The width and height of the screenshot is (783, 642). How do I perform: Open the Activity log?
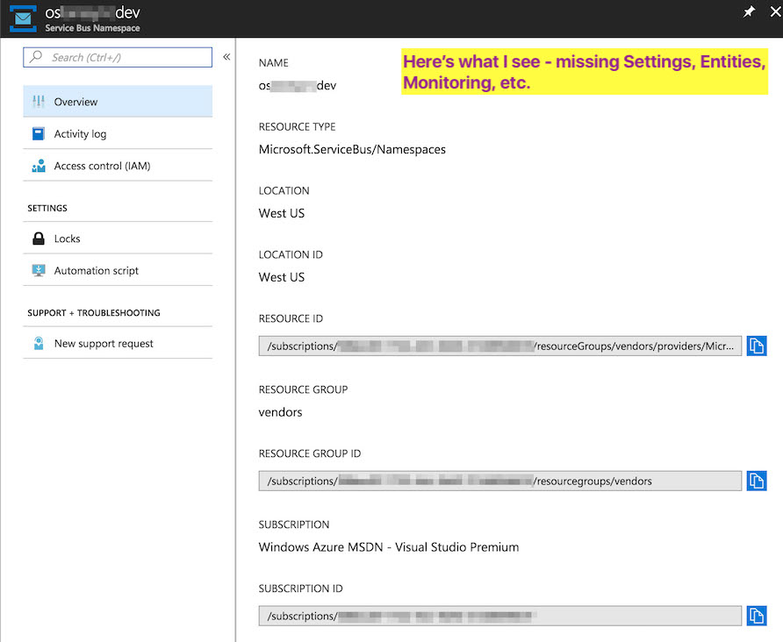tap(118, 133)
